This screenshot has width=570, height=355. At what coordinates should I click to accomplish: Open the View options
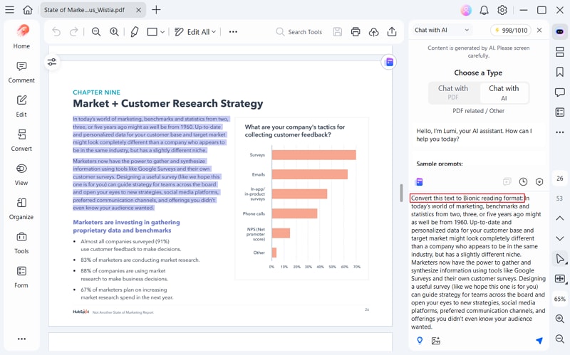(x=21, y=174)
